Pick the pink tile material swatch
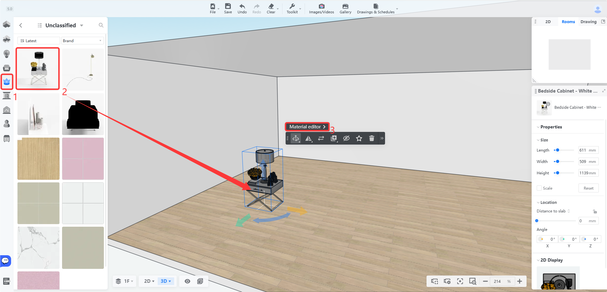Image resolution: width=607 pixels, height=292 pixels. 83,159
